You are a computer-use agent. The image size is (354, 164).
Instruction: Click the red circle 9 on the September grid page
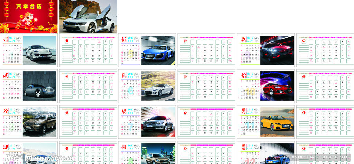pyautogui.click(x=304, y=41)
